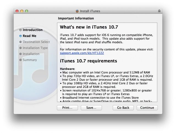Screen dimensions: 176x133
Task: Minimize the window with the yellow button
Action: [x=22, y=11]
